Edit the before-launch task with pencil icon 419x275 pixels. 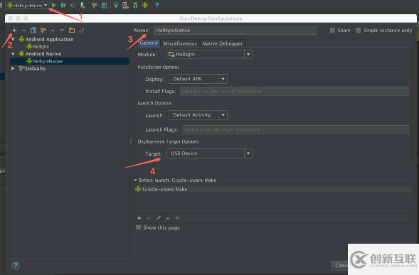click(x=158, y=218)
